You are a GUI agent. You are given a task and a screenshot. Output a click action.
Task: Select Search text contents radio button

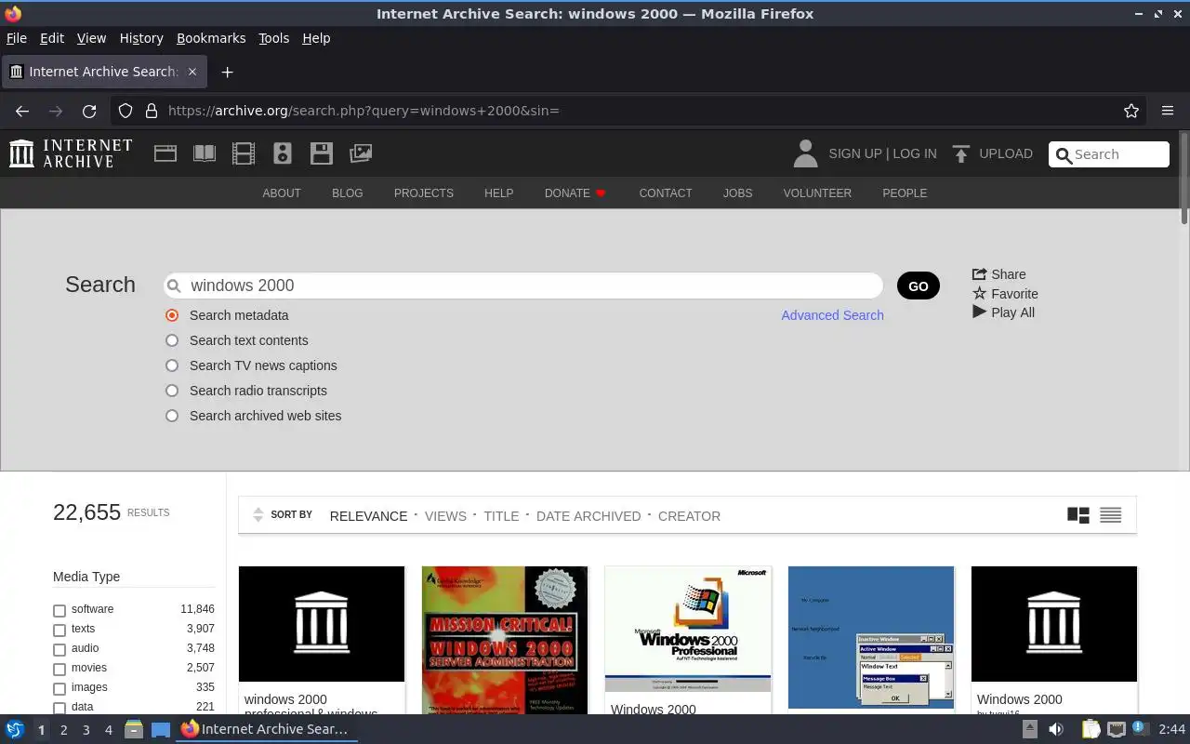pos(172,340)
